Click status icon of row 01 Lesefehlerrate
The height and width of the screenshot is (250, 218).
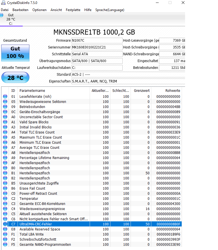(5, 96)
